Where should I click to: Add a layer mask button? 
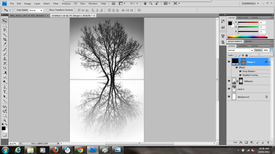(x=246, y=142)
